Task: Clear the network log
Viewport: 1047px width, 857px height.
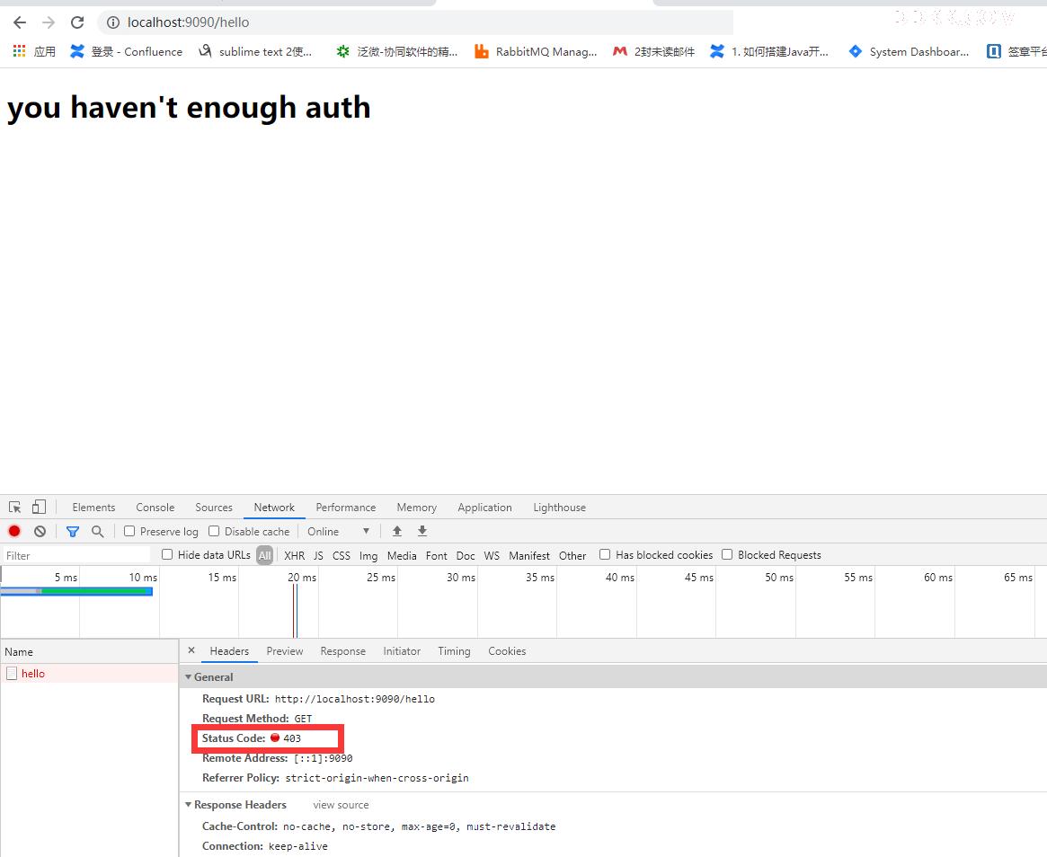Action: (x=40, y=531)
